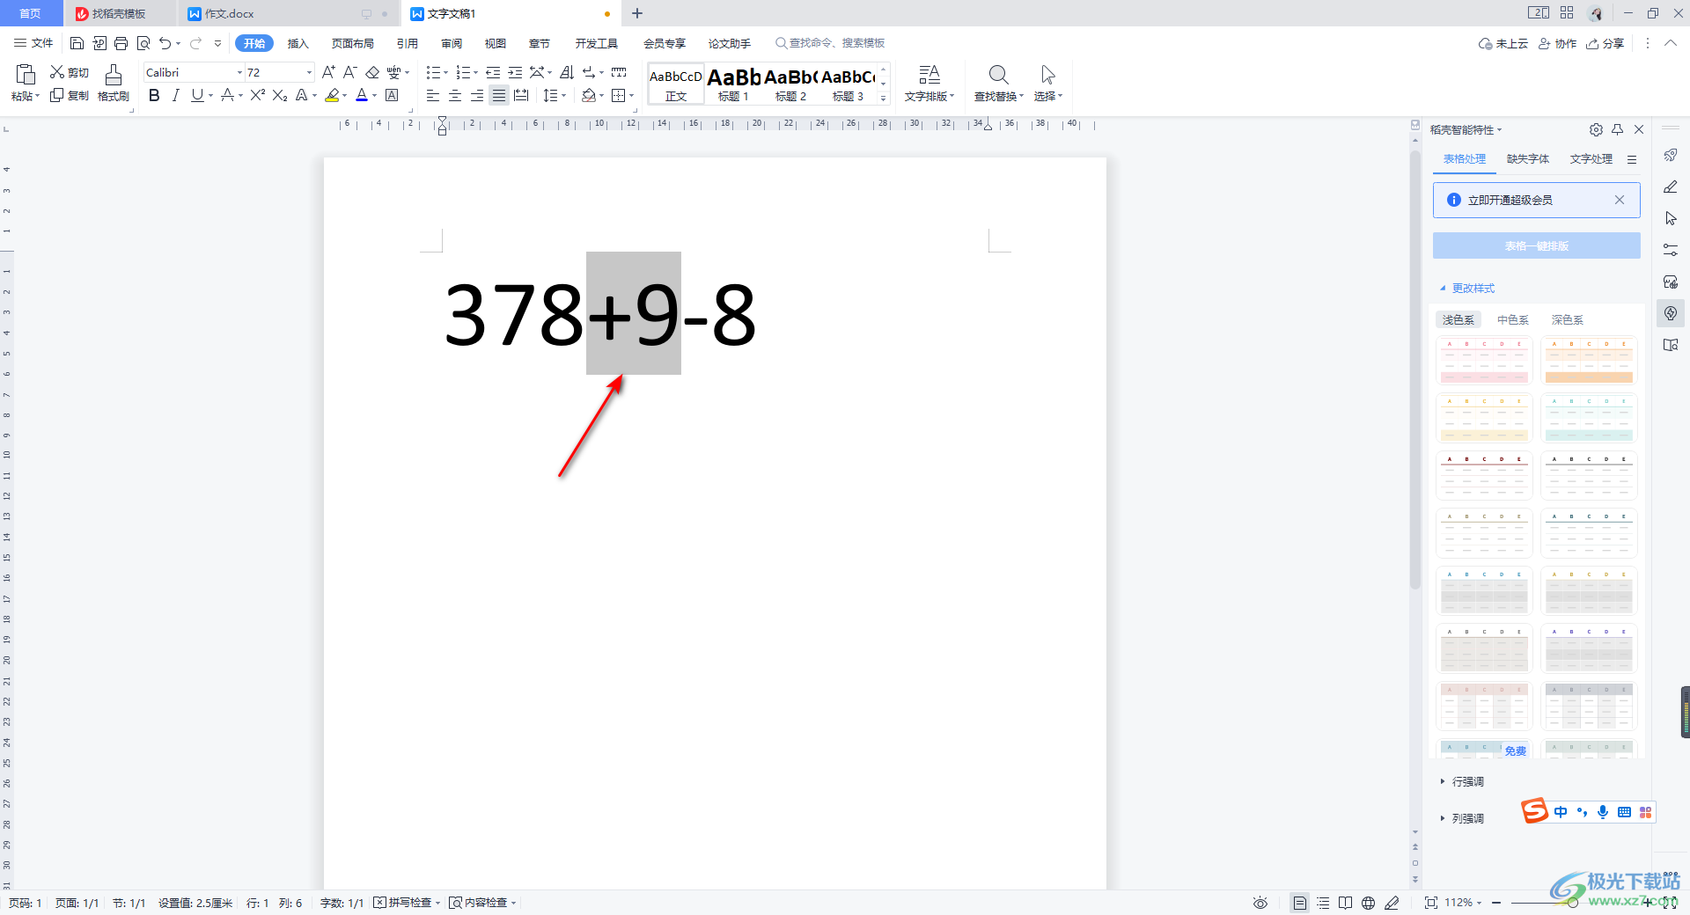Decrease paragraph indent
The image size is (1690, 915).
click(x=493, y=72)
